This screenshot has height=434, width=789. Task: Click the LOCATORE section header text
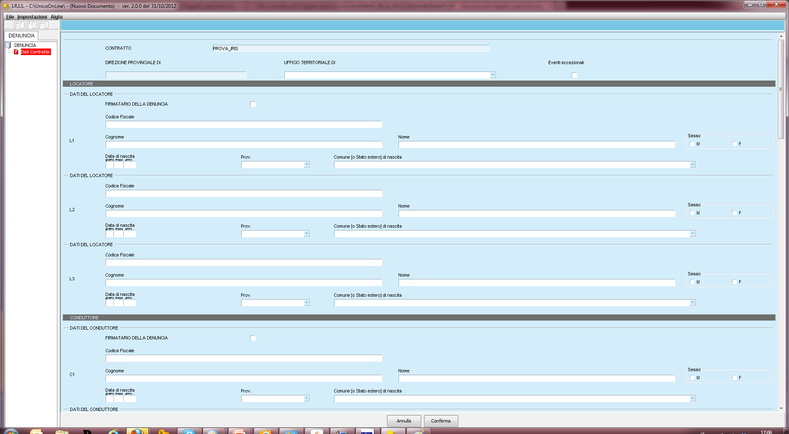81,84
